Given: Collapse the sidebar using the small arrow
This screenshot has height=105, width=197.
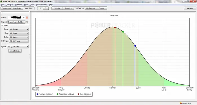Looking at the screenshot, I should pyautogui.click(x=2, y=13).
